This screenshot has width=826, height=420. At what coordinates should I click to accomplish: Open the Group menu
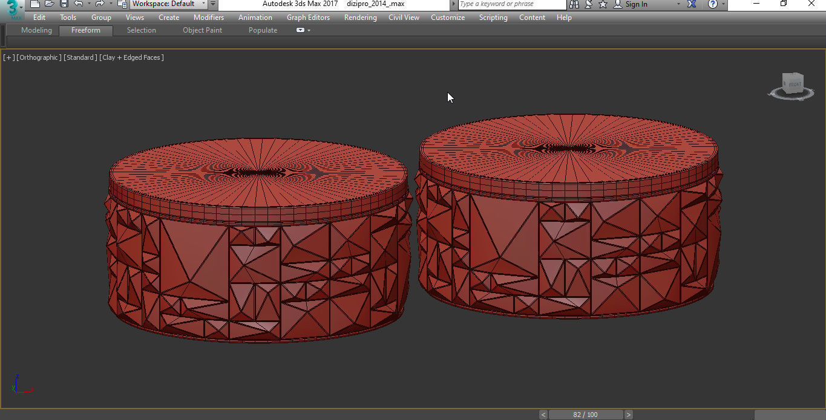click(x=101, y=18)
